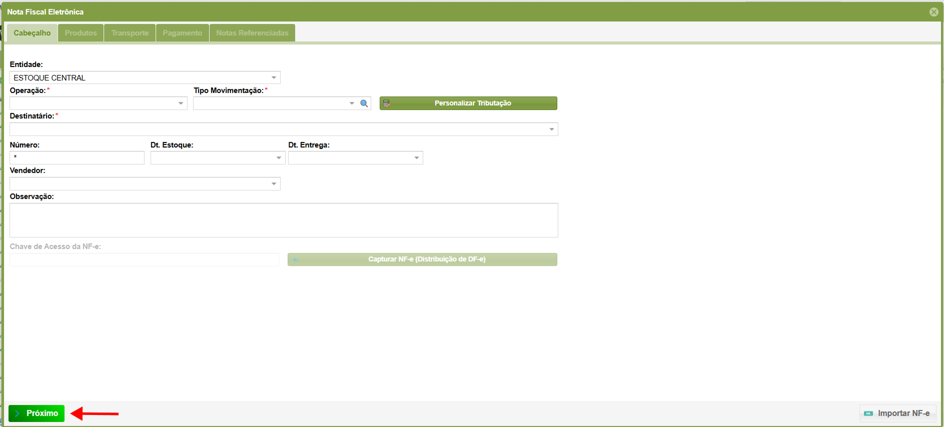The height and width of the screenshot is (427, 944).
Task: Click inside the Observação text area
Action: (284, 220)
